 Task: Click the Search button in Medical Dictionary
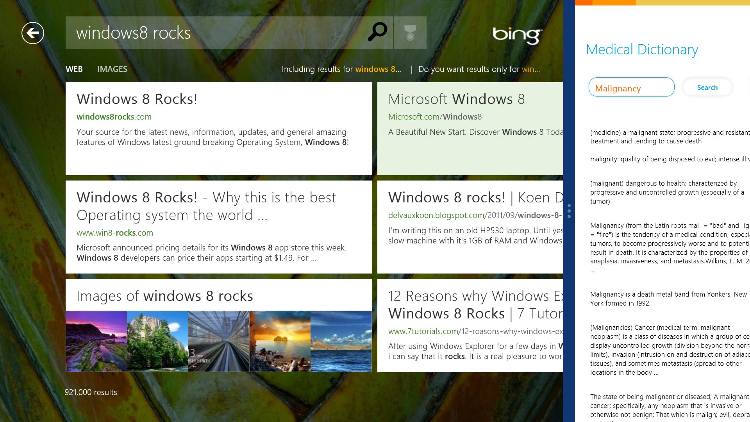[707, 88]
